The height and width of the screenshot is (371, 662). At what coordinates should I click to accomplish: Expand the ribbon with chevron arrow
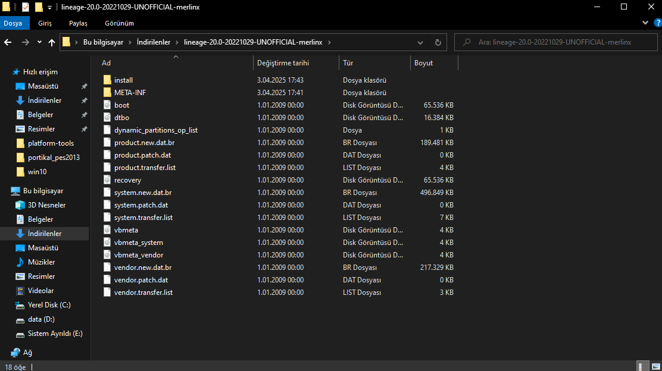click(645, 23)
